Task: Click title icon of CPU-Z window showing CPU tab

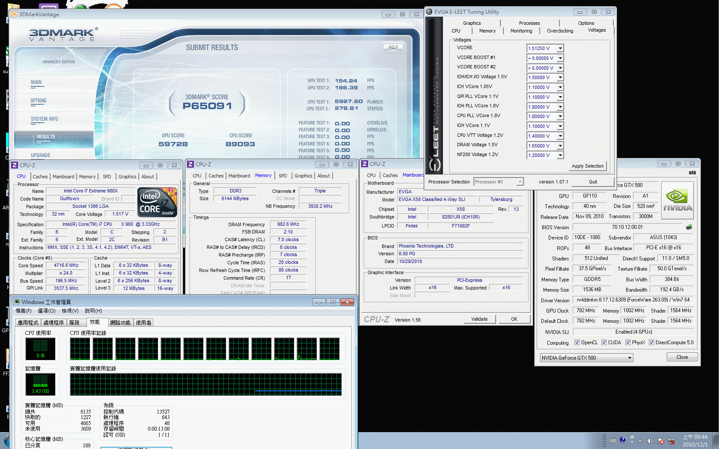Action: (x=15, y=165)
